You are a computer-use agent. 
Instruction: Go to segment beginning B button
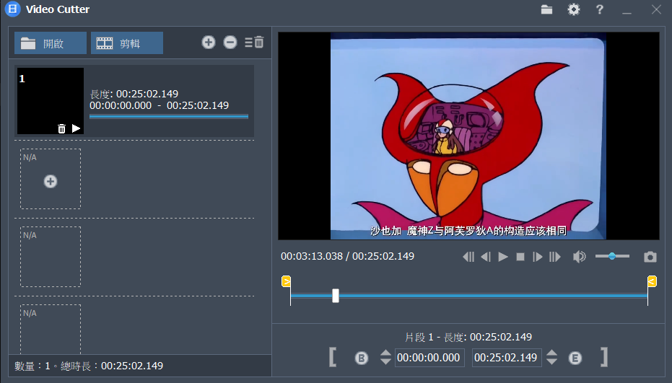coord(362,358)
